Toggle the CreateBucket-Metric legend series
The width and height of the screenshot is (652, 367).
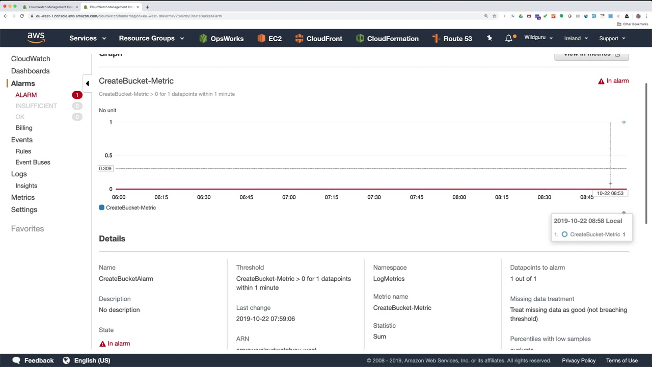(127, 207)
